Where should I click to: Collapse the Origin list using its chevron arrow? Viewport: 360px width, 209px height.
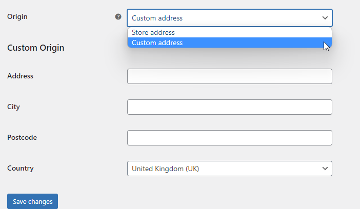(325, 18)
